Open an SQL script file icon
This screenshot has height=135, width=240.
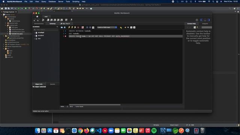(x=38, y=20)
